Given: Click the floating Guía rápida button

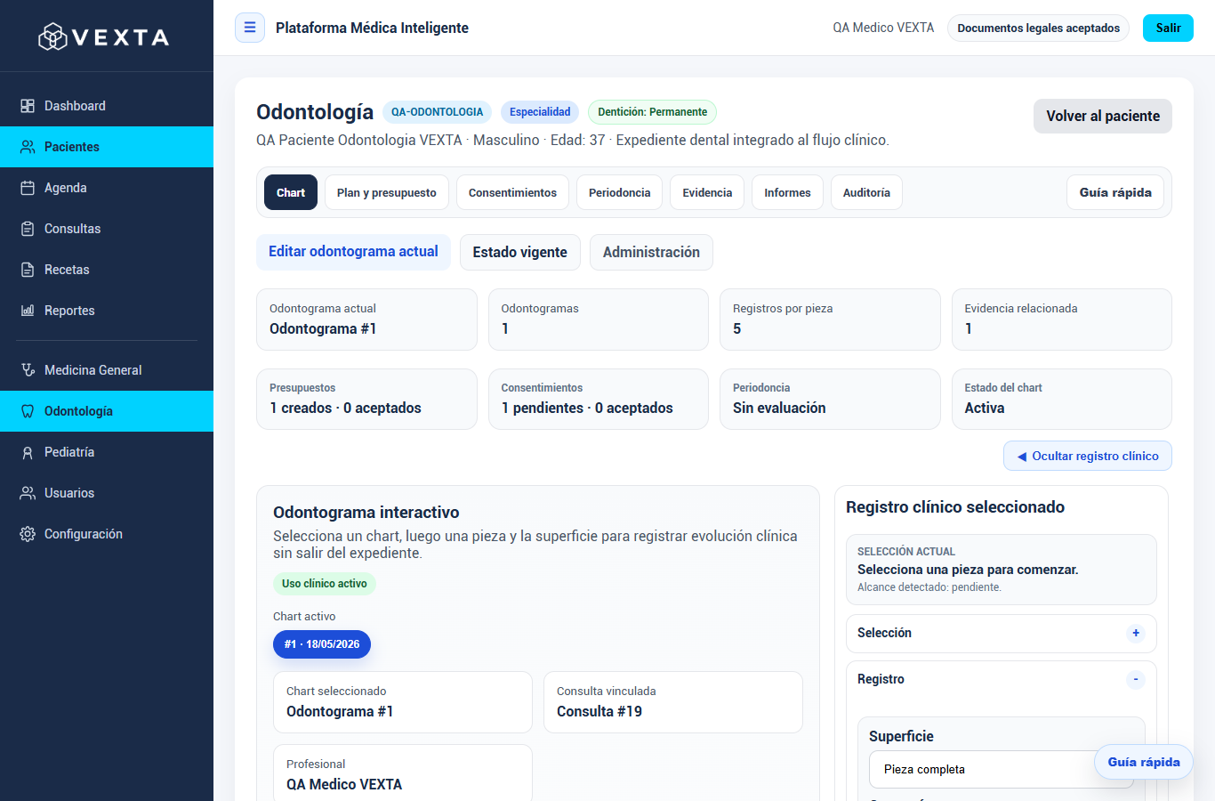Looking at the screenshot, I should point(1144,762).
